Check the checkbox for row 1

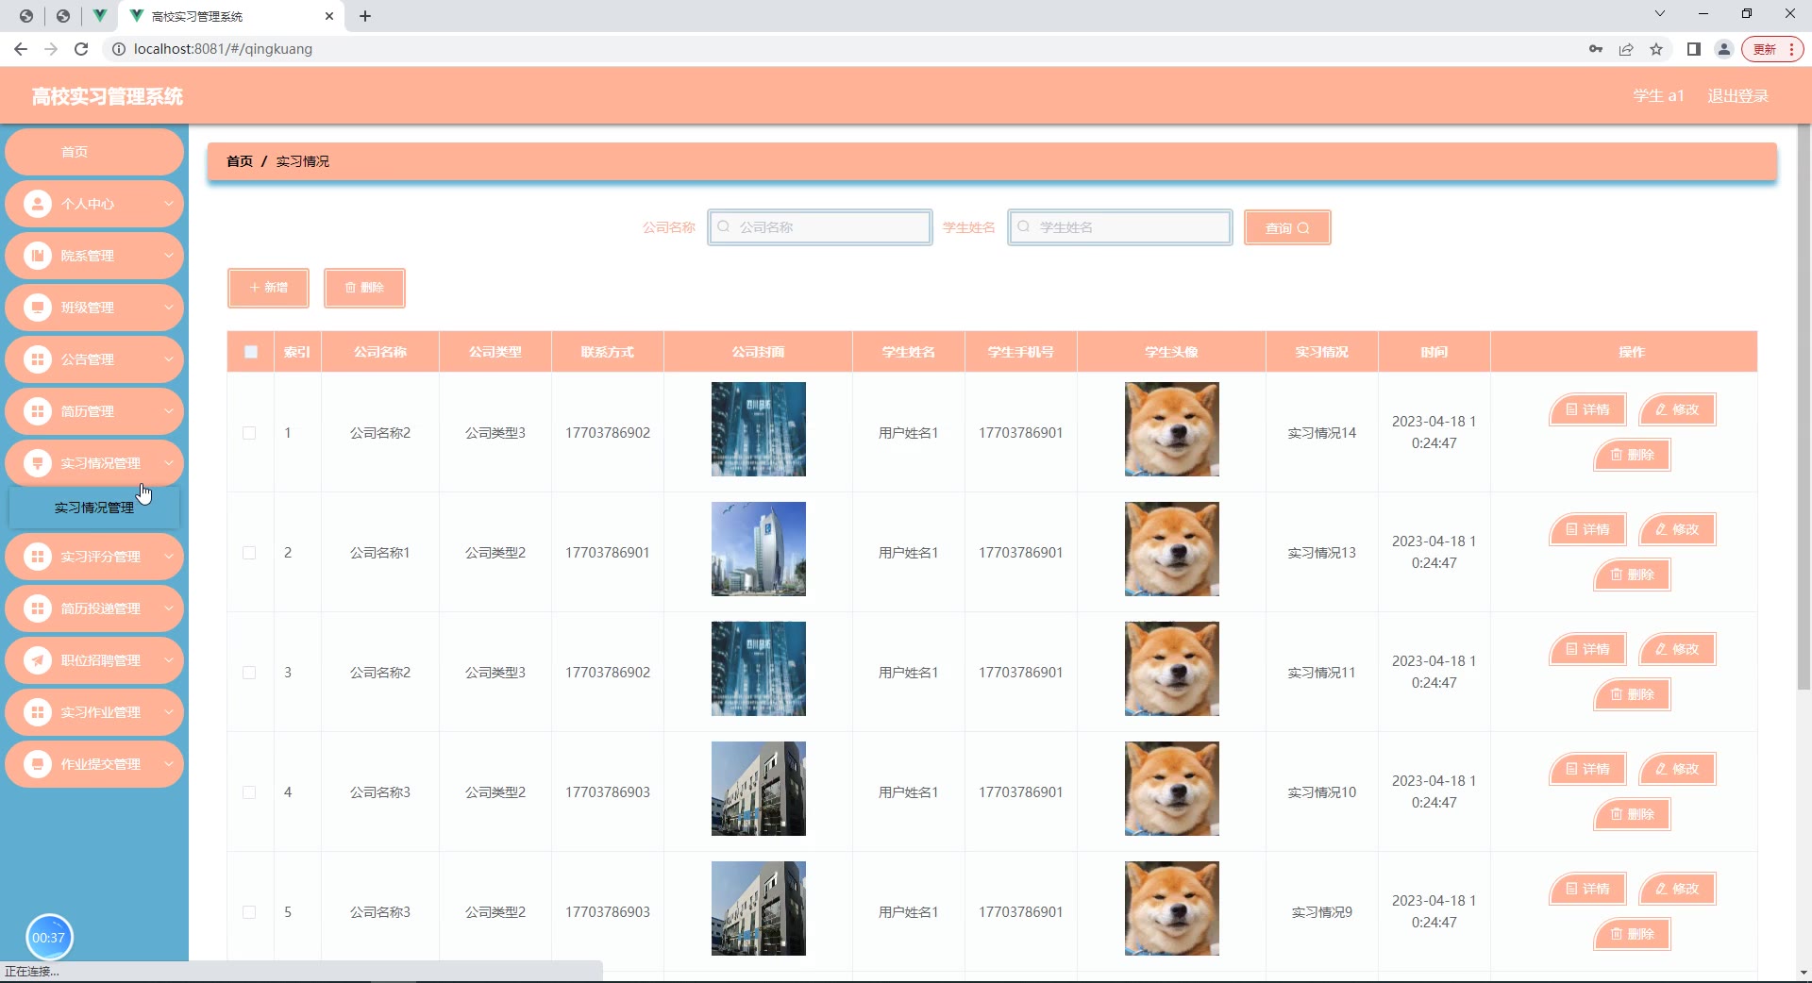click(249, 433)
